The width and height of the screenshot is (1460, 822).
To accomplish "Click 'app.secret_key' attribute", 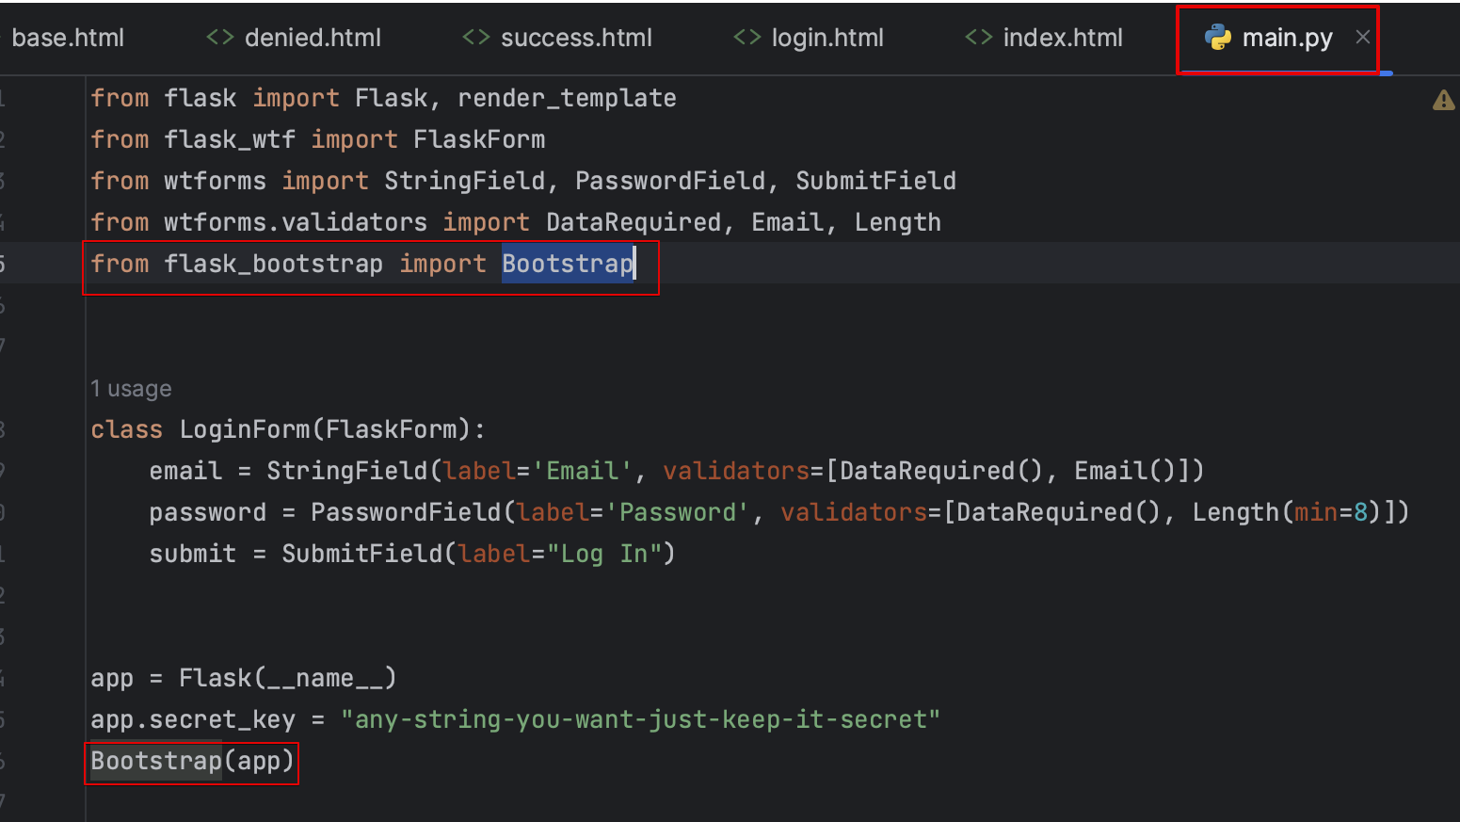I will pos(193,719).
